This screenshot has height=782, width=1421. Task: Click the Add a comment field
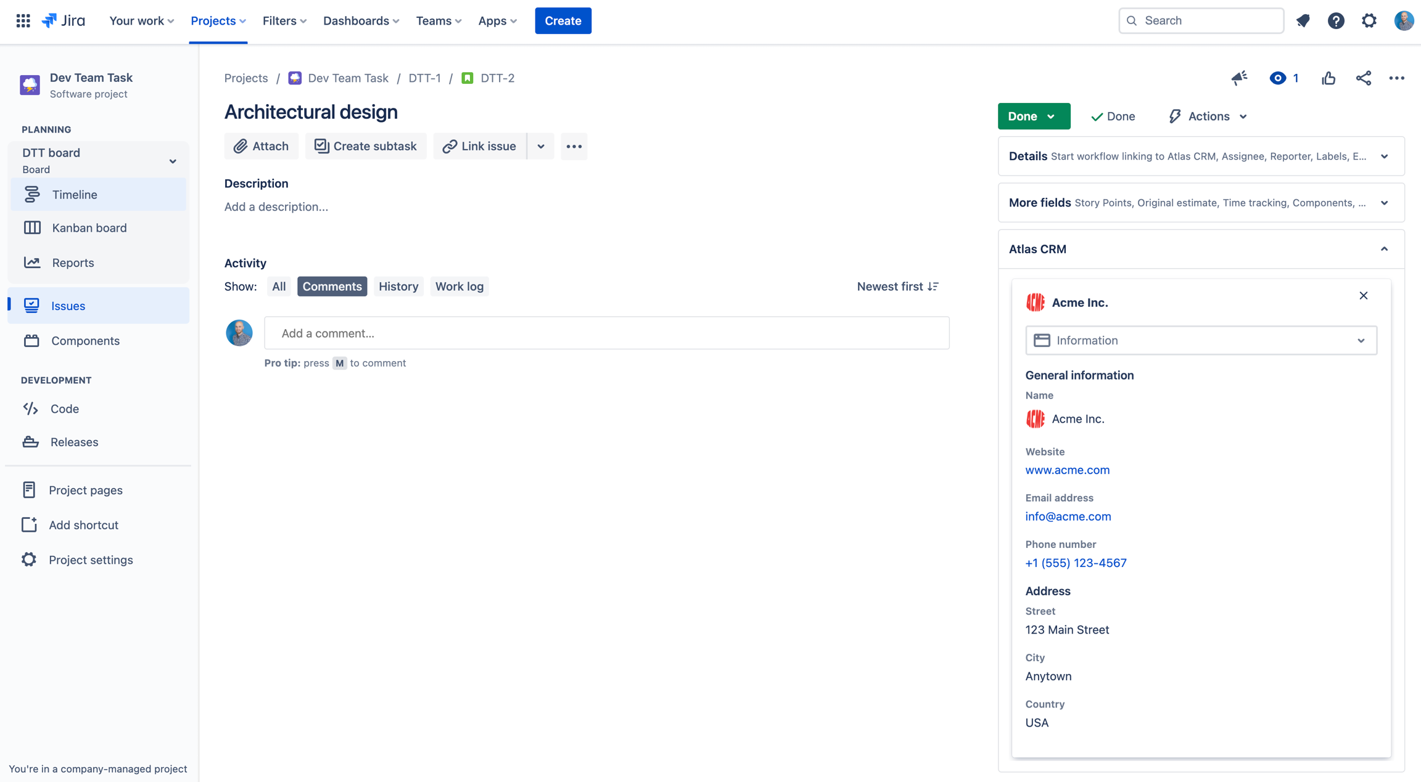(606, 333)
